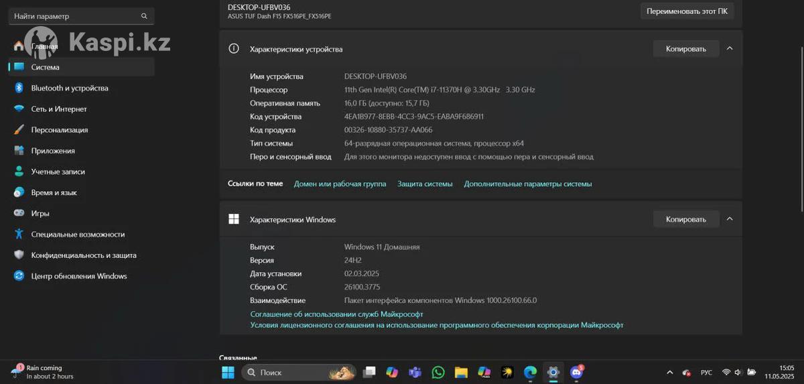Focus the Найти параметр search field

[x=82, y=16]
